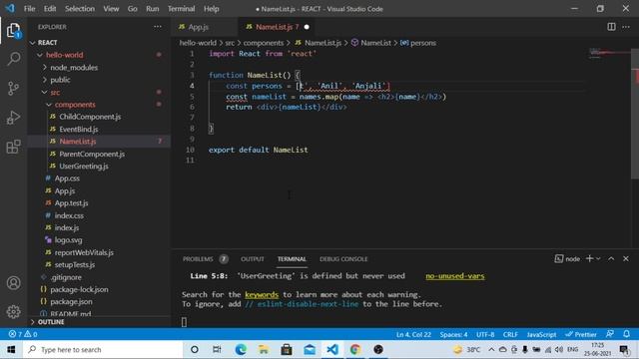
Task: Change the CRLF end of line setting
Action: (x=510, y=334)
